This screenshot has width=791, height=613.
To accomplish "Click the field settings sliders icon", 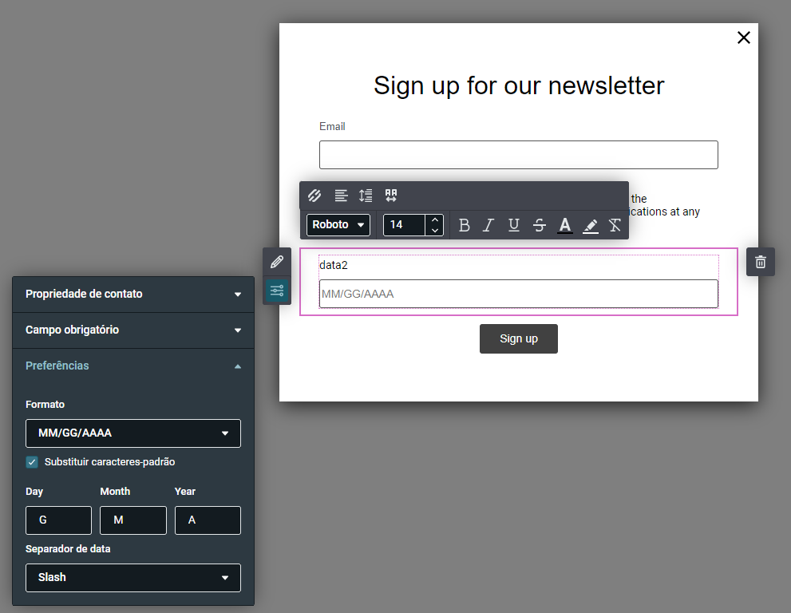I will [277, 291].
